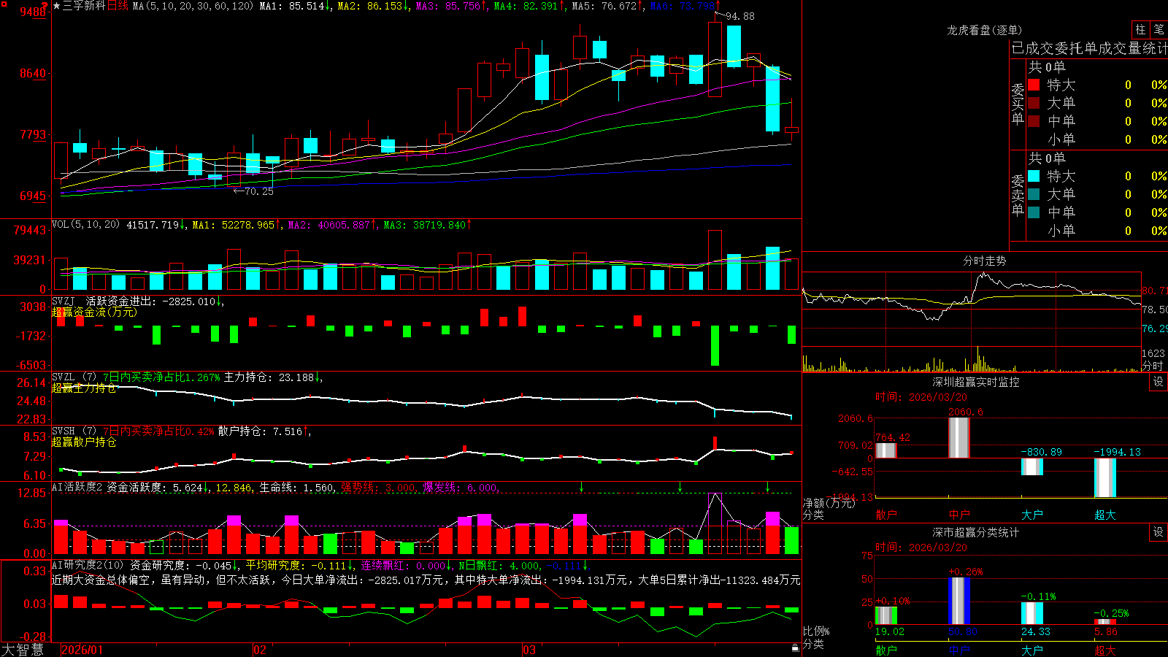Viewport: 1168px width, 657px height.
Task: Click 超赢资金流(万元) label
Action: pos(94,312)
